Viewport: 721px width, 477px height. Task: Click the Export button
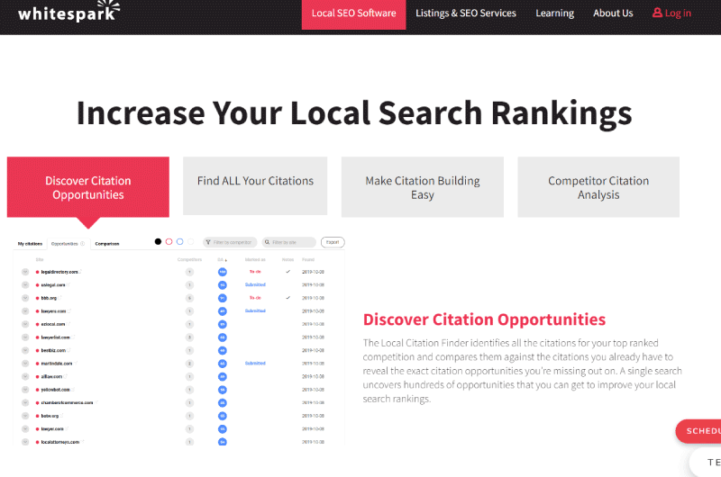coord(333,242)
